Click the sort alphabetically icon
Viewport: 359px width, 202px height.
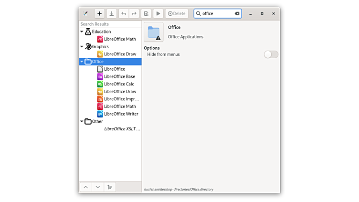point(110,187)
